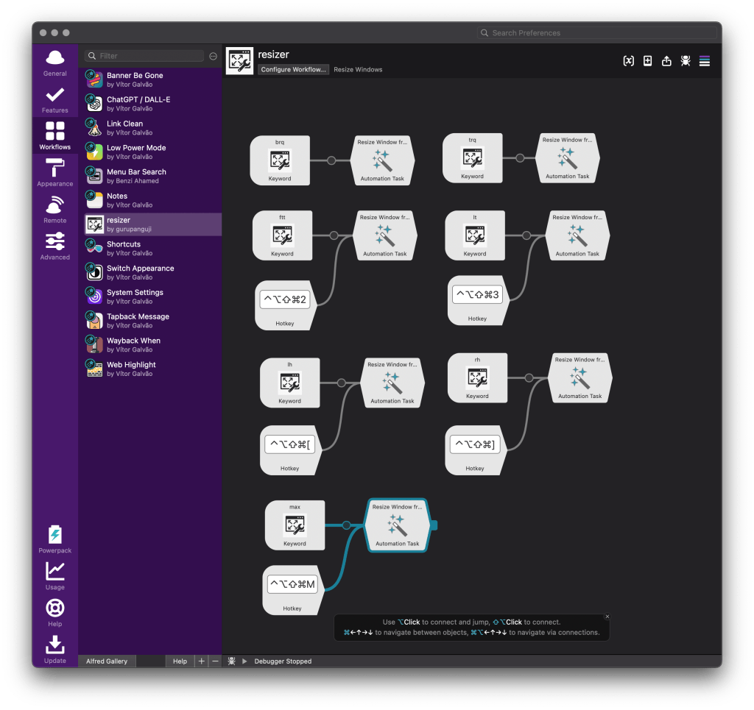Image resolution: width=754 pixels, height=710 pixels.
Task: Remove workflow using the minus button
Action: [215, 661]
